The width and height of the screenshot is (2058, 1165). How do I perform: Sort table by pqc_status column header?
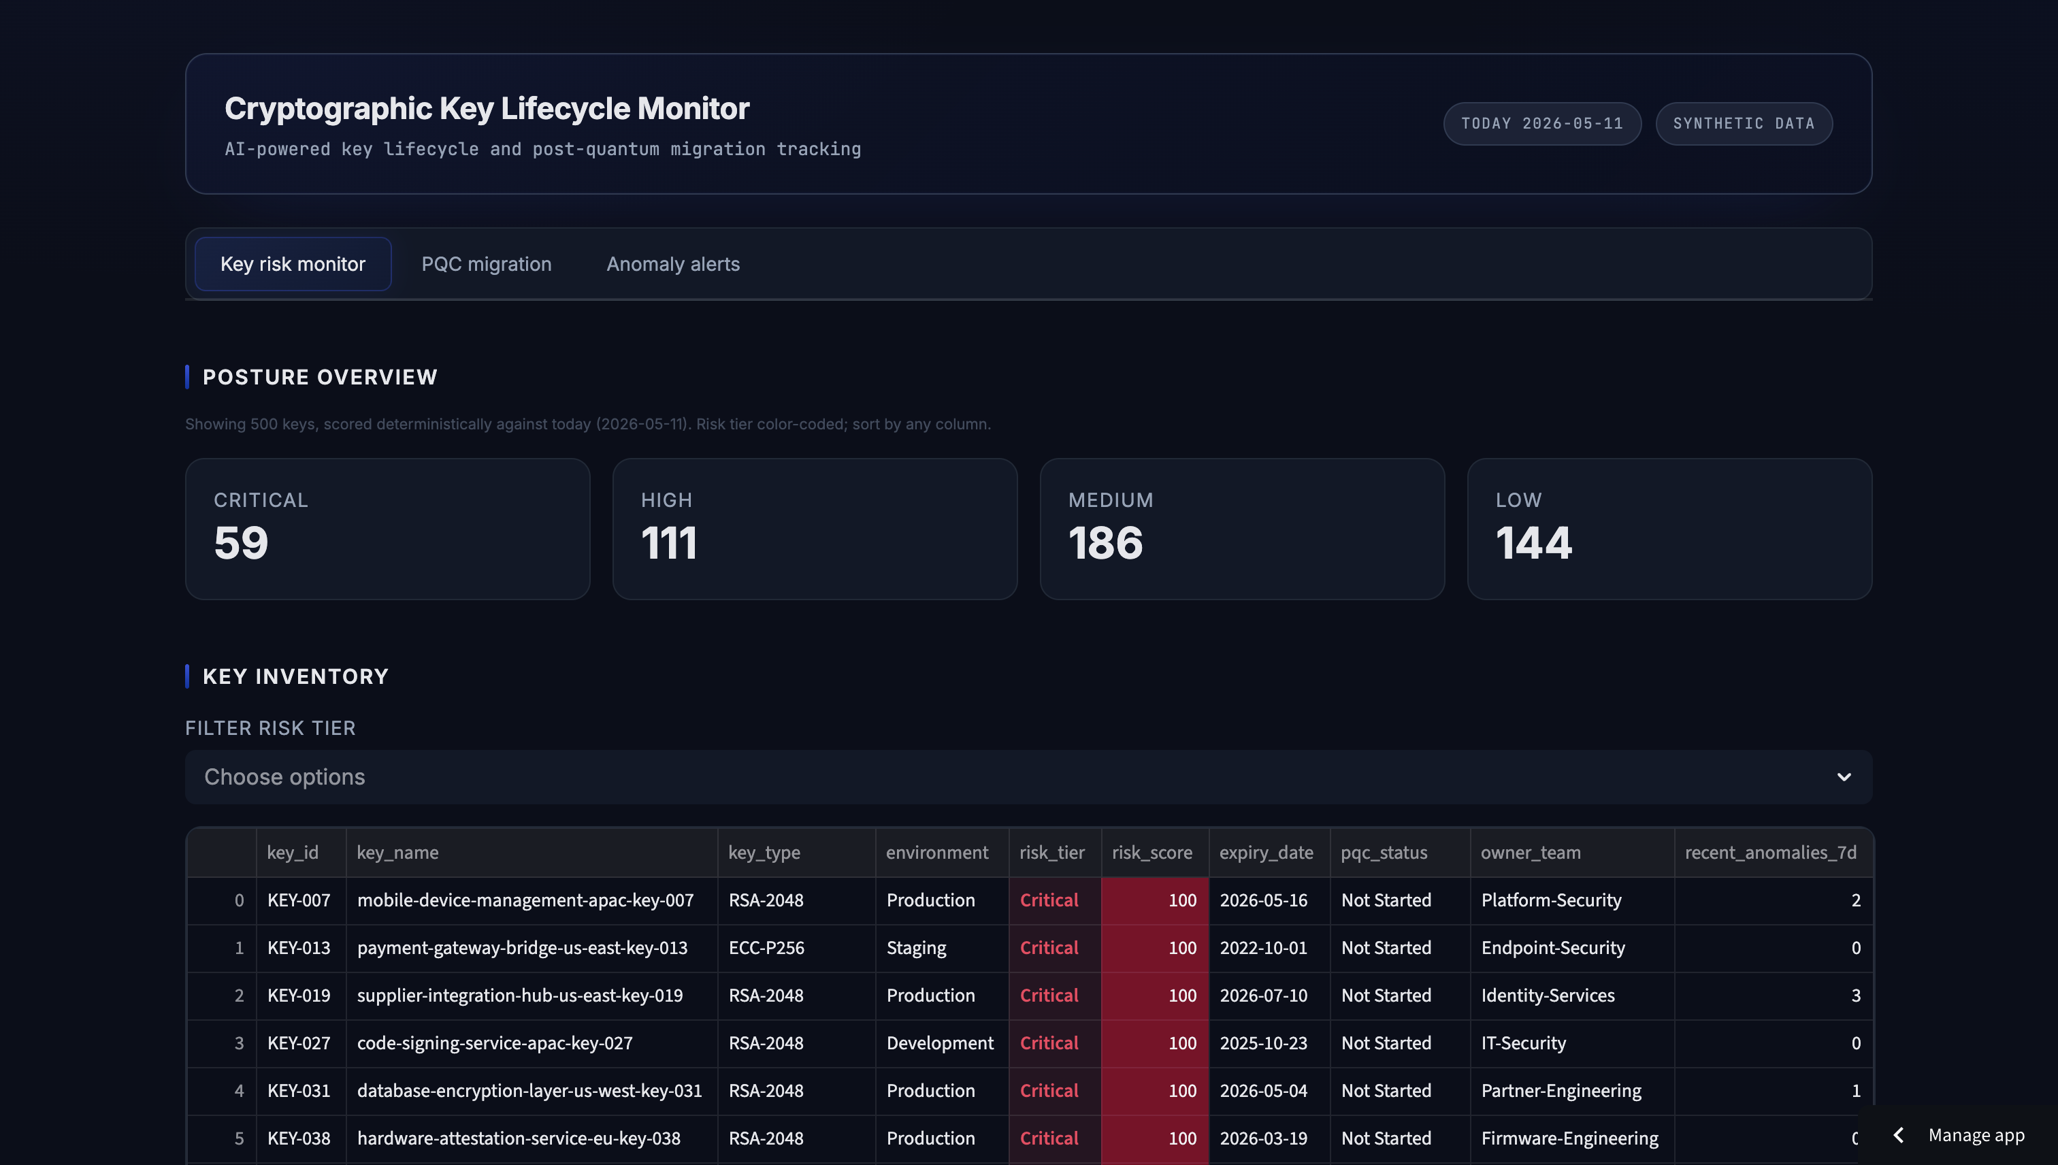pyautogui.click(x=1401, y=853)
